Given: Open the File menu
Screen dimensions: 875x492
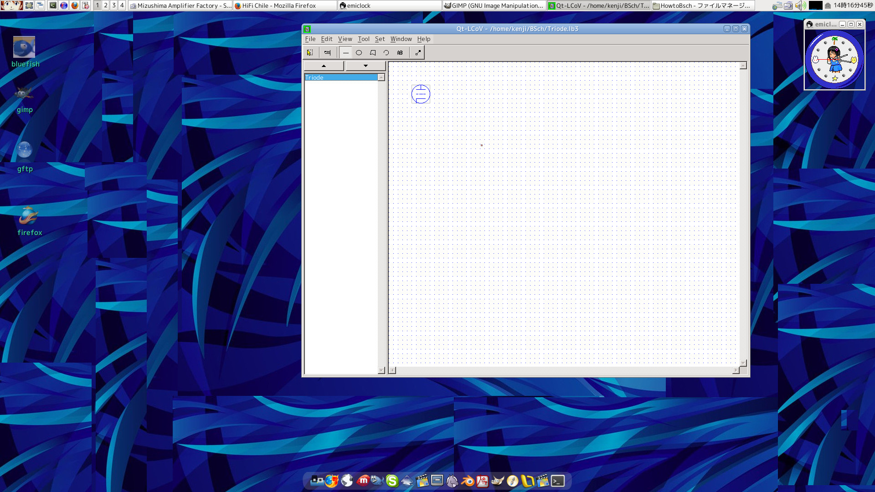Looking at the screenshot, I should coord(310,39).
